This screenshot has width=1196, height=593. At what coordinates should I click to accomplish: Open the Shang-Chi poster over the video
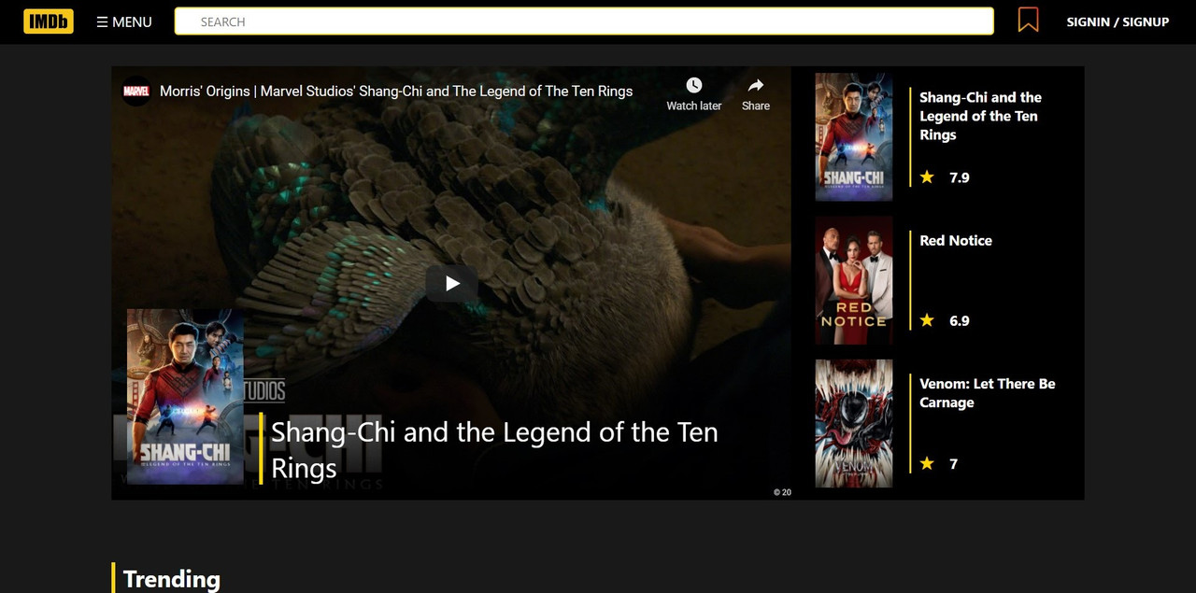pyautogui.click(x=185, y=396)
